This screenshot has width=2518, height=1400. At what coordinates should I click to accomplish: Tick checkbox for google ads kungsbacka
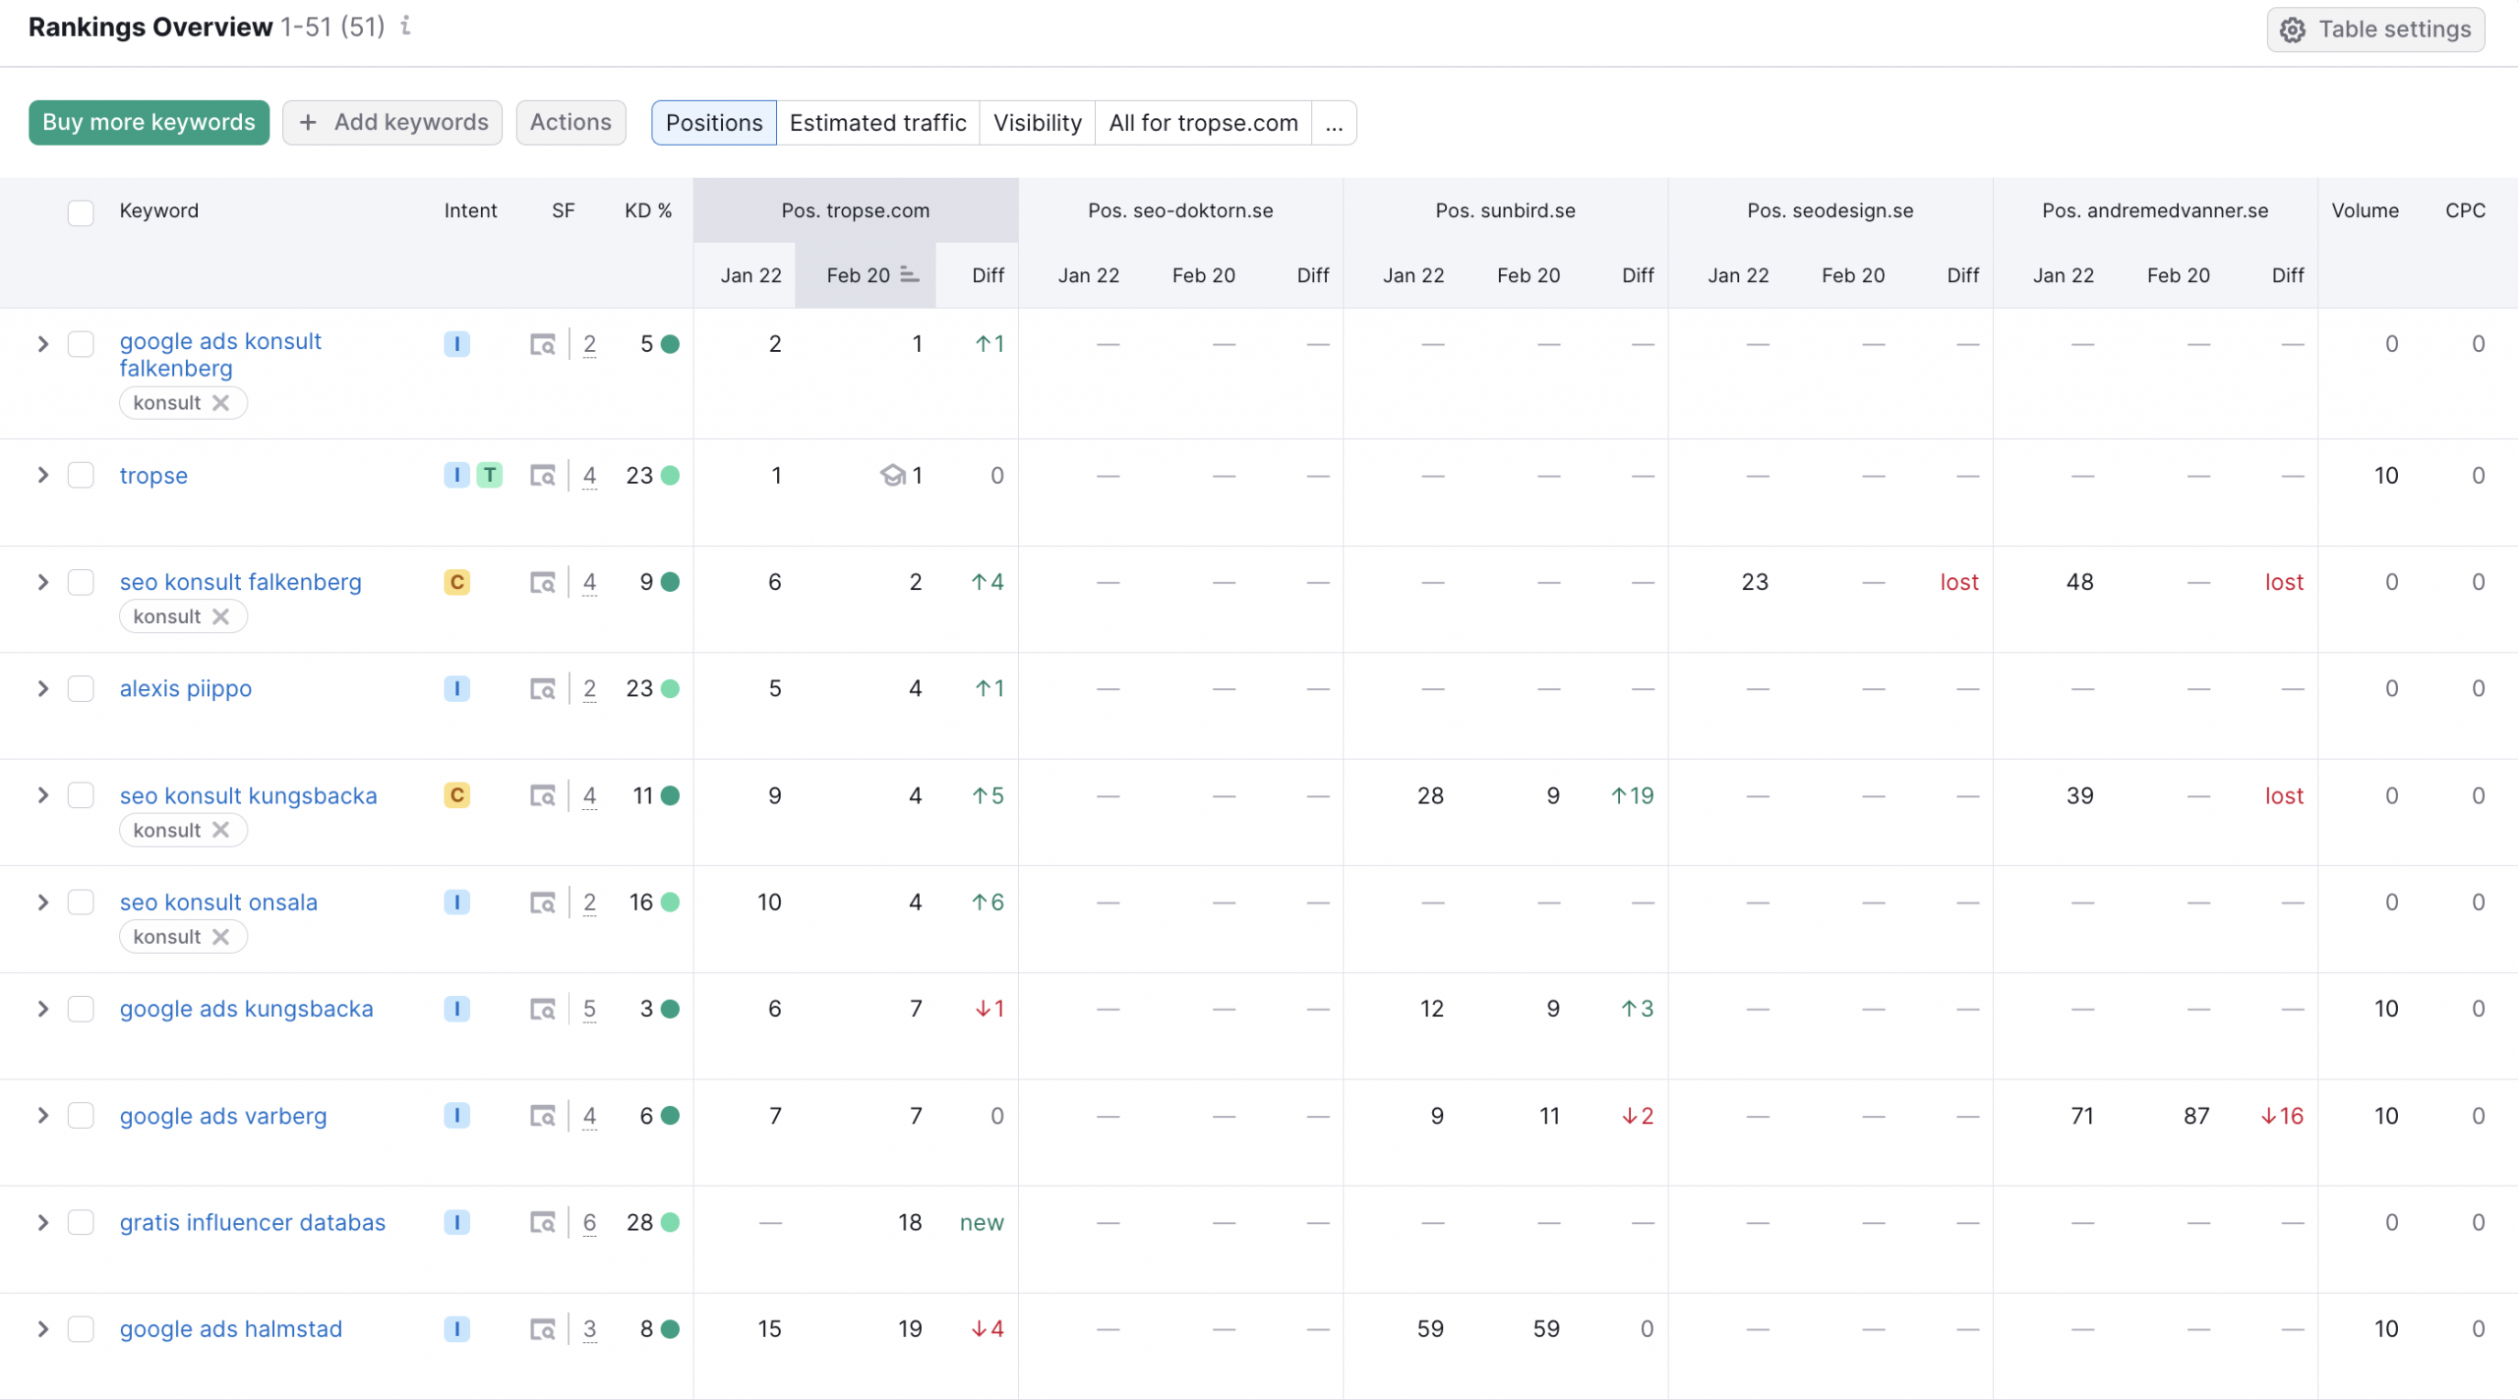click(x=81, y=1010)
